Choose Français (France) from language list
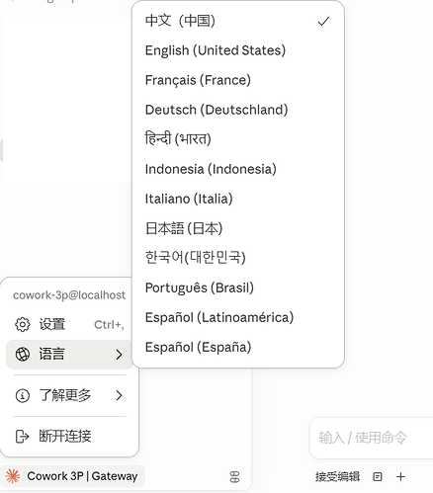433x493 pixels. pyautogui.click(x=238, y=80)
